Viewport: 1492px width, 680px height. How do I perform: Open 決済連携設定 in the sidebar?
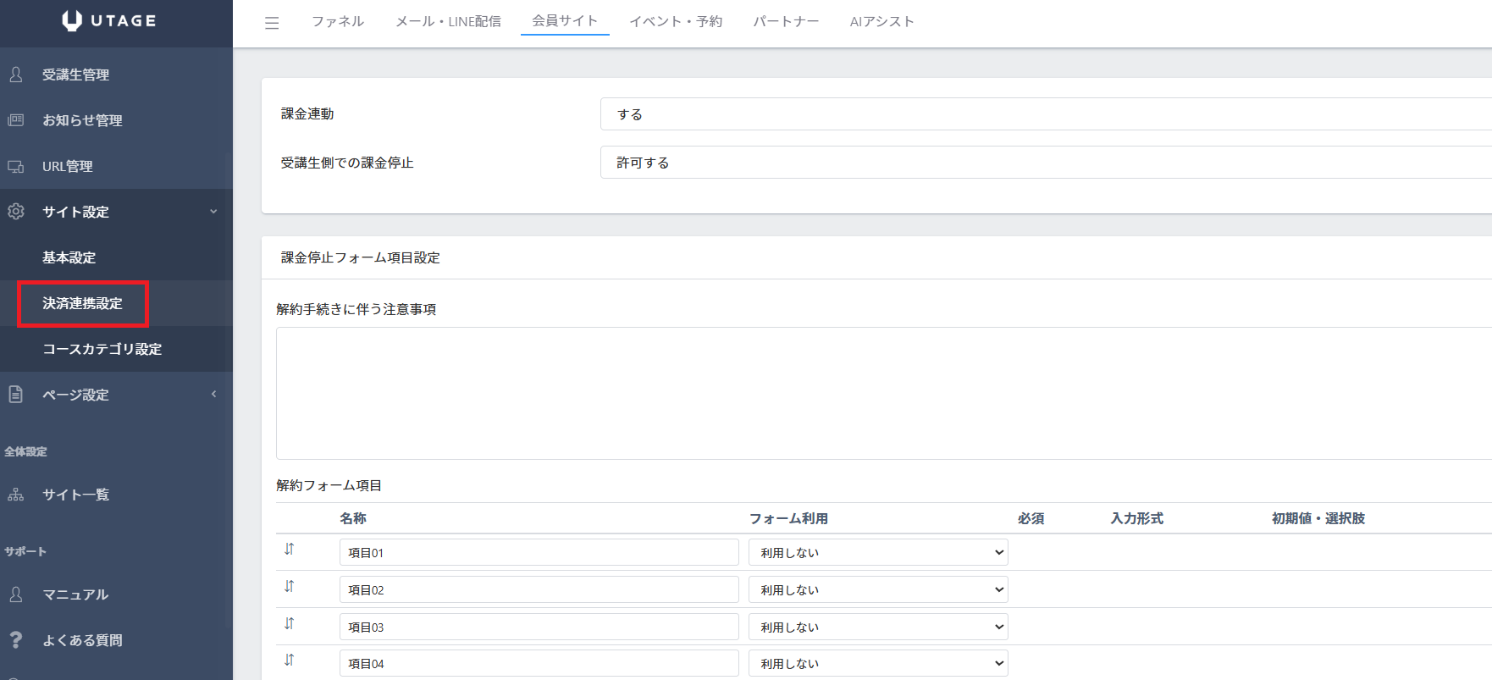click(x=82, y=303)
